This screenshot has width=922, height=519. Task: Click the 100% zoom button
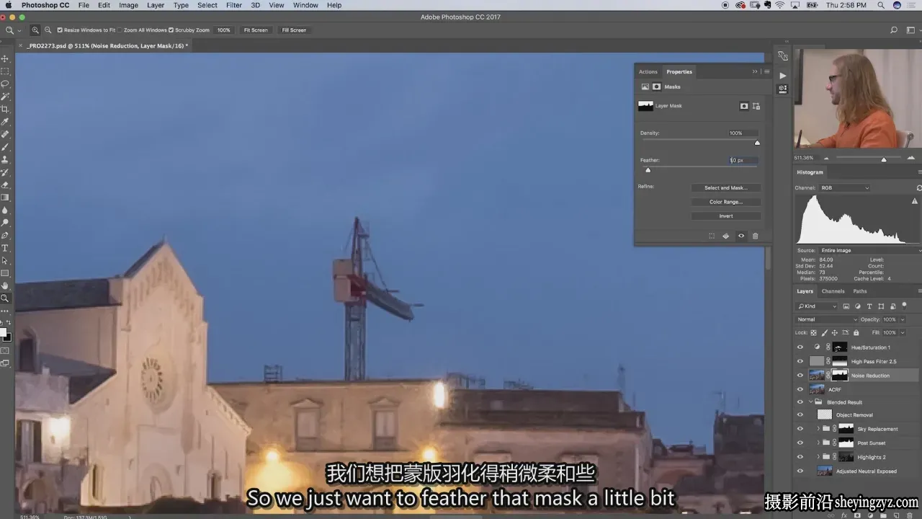pyautogui.click(x=224, y=30)
